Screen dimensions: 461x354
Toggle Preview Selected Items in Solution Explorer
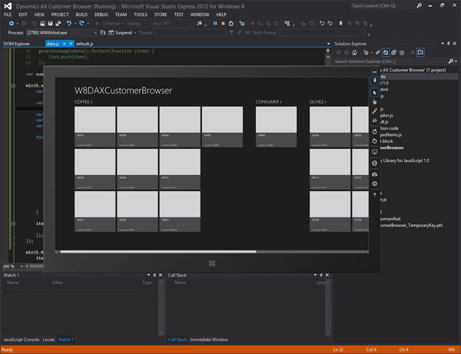pyautogui.click(x=420, y=52)
